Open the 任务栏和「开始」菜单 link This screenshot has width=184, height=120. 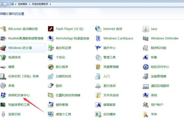[24, 76]
